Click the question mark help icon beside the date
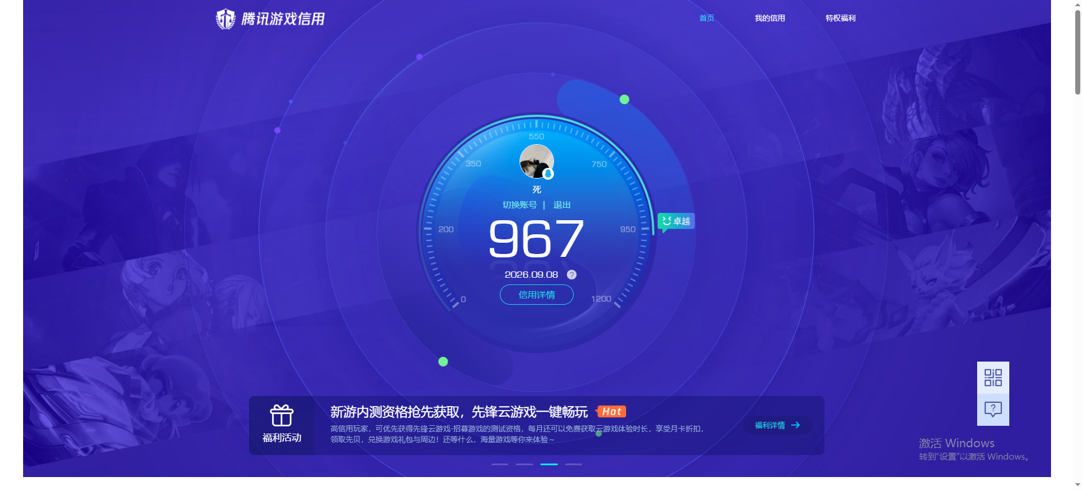Screen dimensions: 1082x490 click(x=571, y=275)
